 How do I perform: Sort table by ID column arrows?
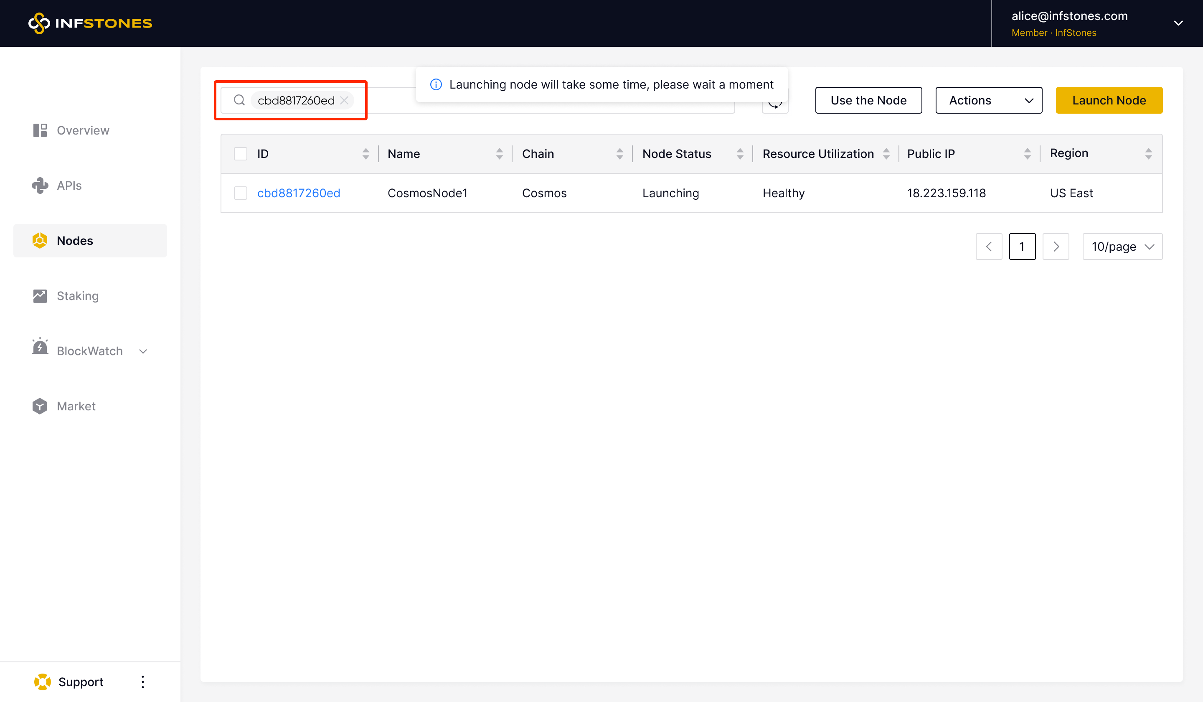[x=365, y=154]
